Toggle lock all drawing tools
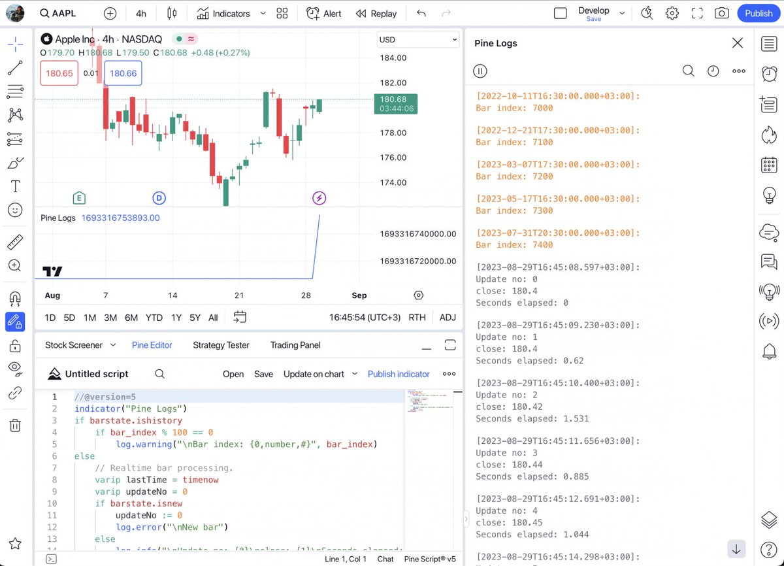Viewport: 784px width, 566px height. pyautogui.click(x=15, y=345)
